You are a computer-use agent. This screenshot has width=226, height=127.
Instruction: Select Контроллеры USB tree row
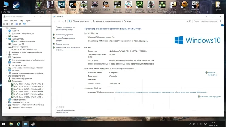click(19, 65)
